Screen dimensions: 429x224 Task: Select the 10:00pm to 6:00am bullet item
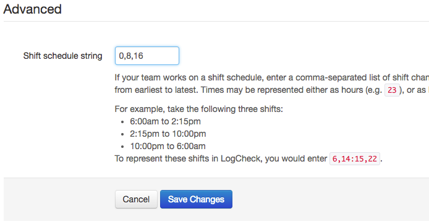point(168,146)
